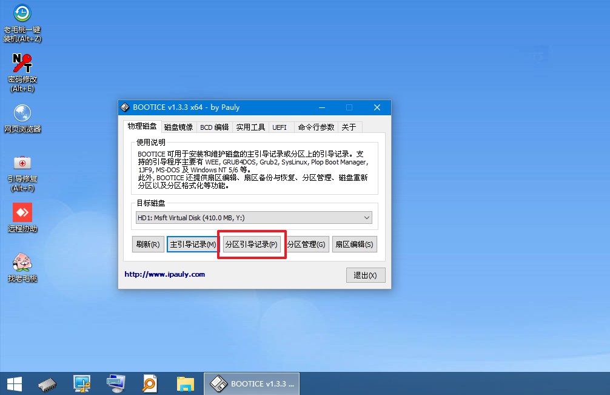The width and height of the screenshot is (610, 395).
Task: Open http://www.ipauly.com link
Action: [164, 274]
